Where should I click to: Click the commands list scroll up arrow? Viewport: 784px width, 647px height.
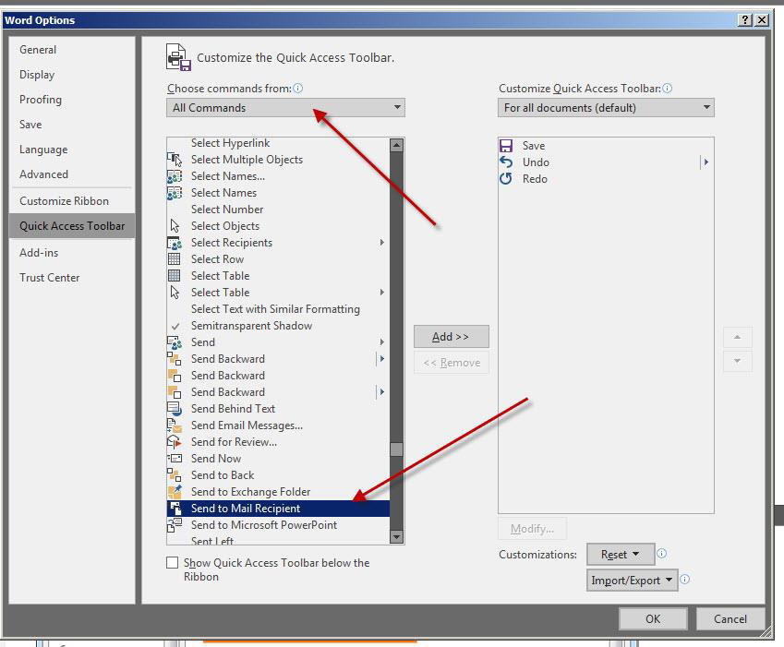tap(396, 146)
